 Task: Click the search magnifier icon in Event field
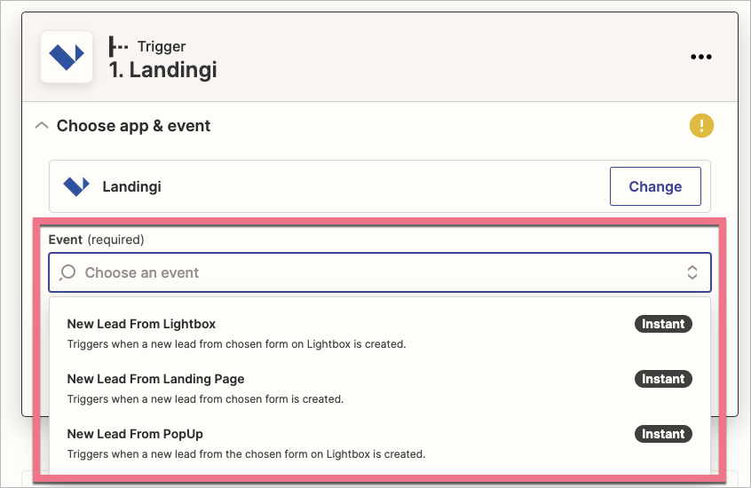click(x=67, y=272)
